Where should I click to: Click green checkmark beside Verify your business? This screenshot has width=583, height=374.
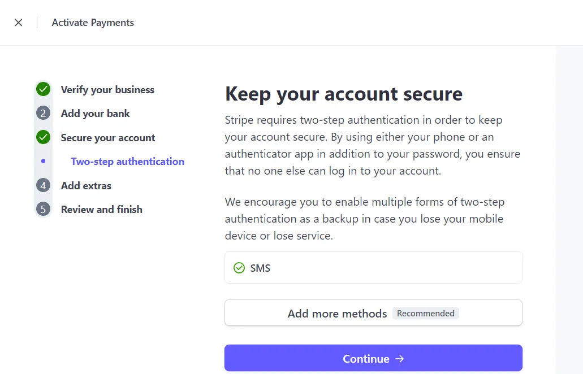pos(43,89)
